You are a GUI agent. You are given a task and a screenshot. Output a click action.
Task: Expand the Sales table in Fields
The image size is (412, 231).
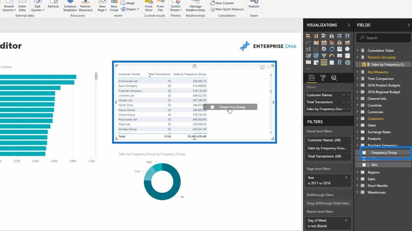click(358, 179)
